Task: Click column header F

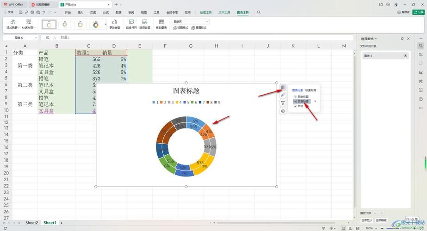Action: [x=165, y=46]
